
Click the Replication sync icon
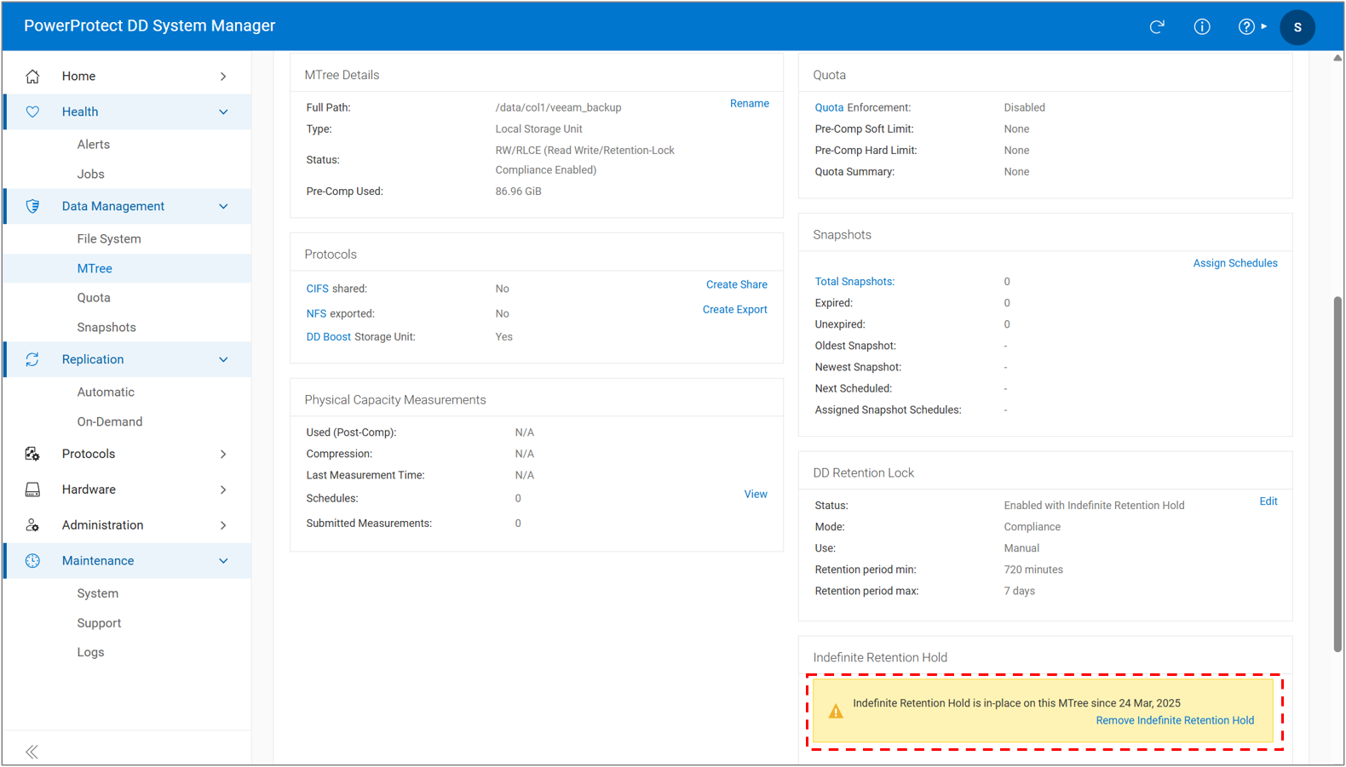(x=32, y=359)
